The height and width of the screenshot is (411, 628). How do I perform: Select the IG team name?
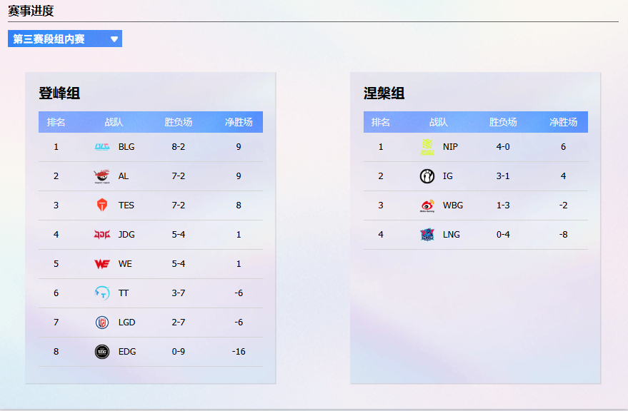click(448, 176)
